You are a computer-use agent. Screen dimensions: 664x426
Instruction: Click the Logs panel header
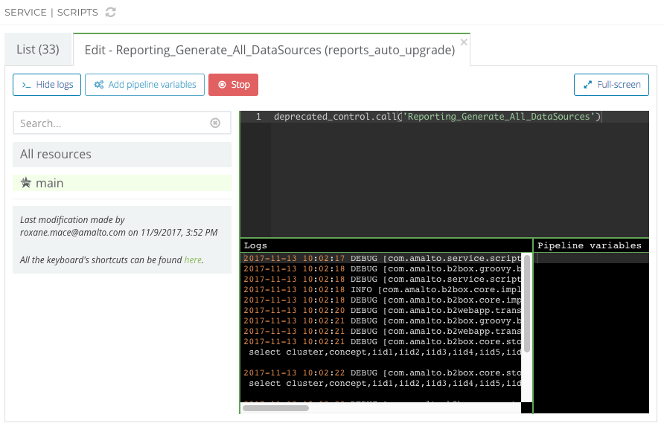pos(386,245)
